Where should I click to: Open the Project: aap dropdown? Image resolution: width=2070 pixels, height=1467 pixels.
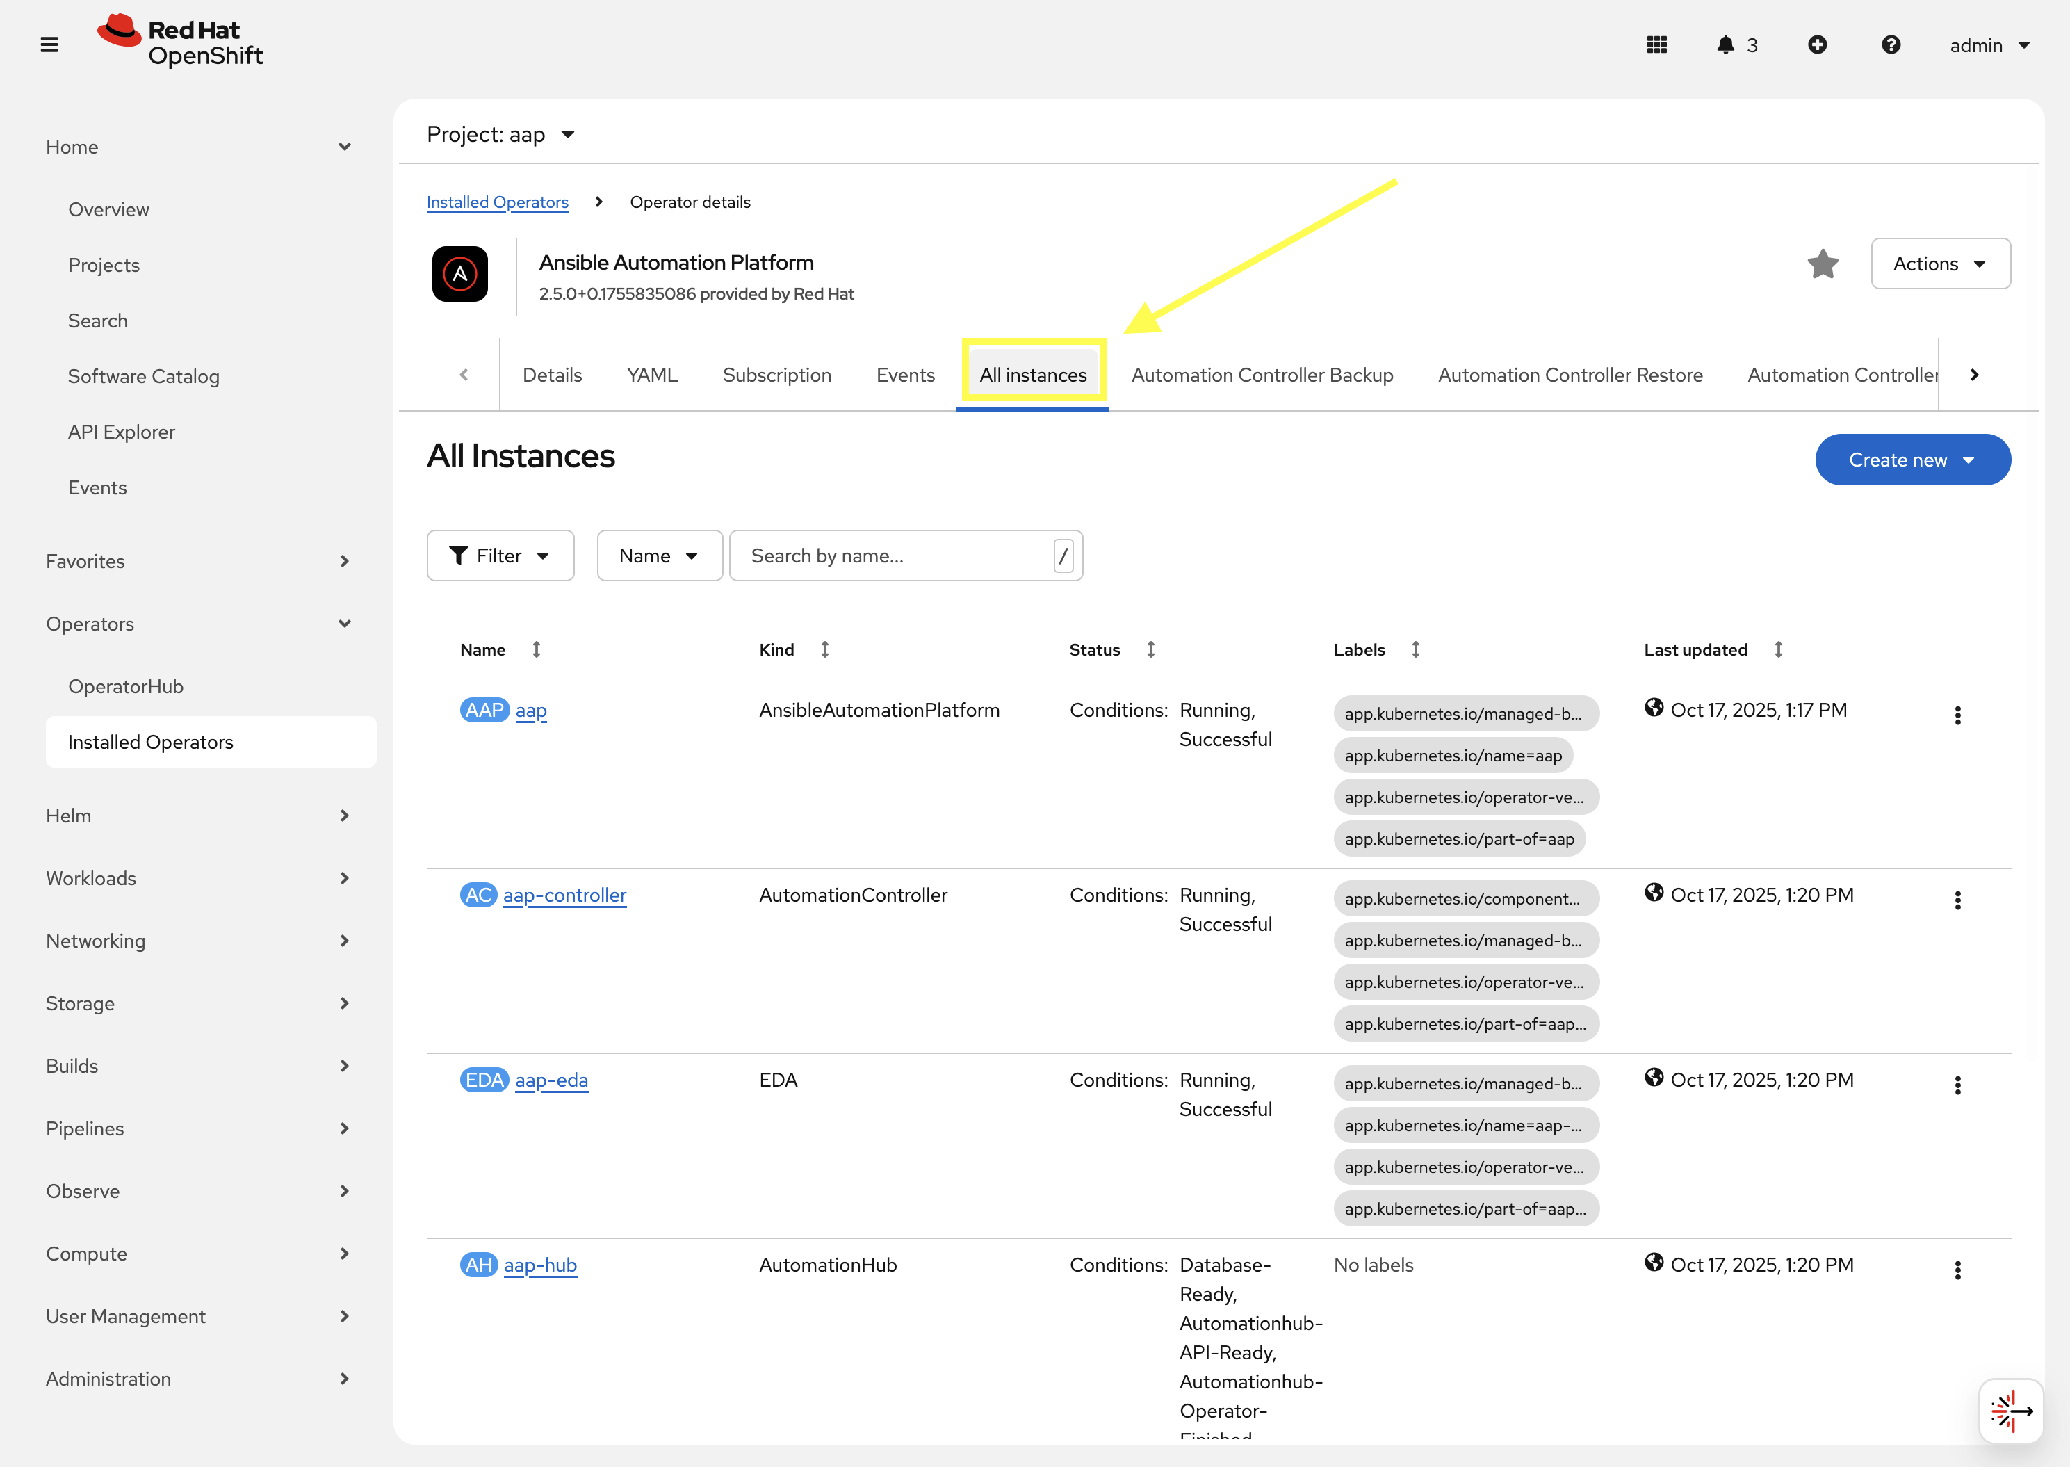(x=501, y=135)
